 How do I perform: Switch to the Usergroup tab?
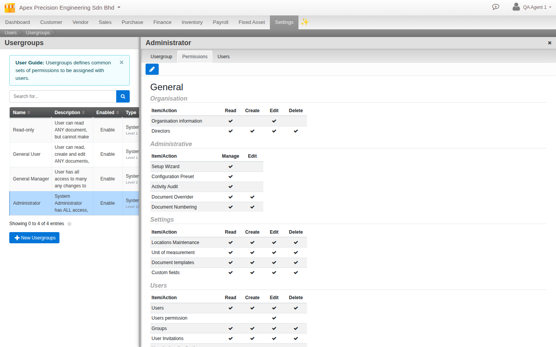tap(161, 57)
